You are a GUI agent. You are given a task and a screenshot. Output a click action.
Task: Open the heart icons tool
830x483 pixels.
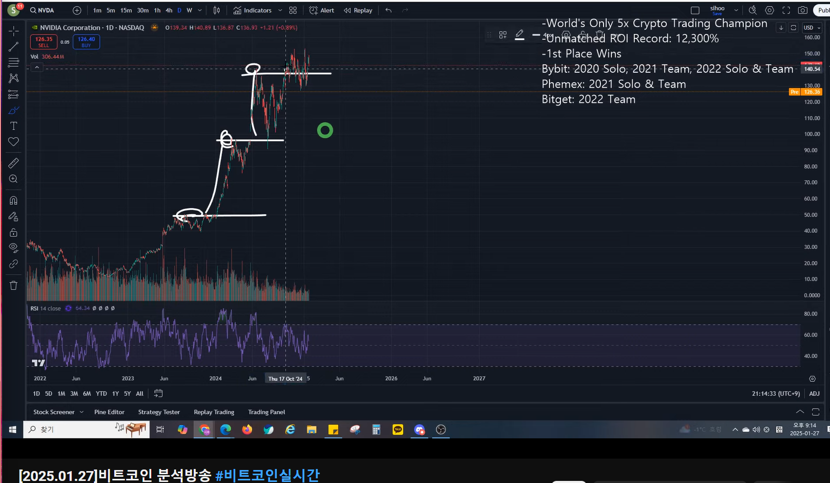(x=14, y=142)
